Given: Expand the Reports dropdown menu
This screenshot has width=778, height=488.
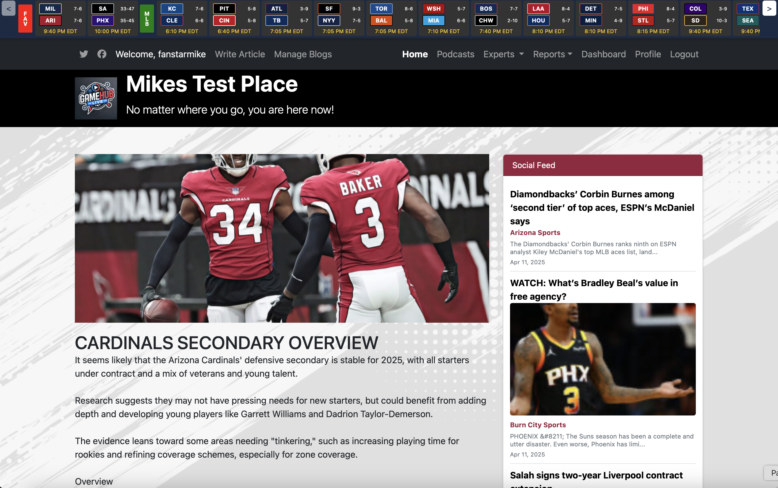Looking at the screenshot, I should 552,54.
